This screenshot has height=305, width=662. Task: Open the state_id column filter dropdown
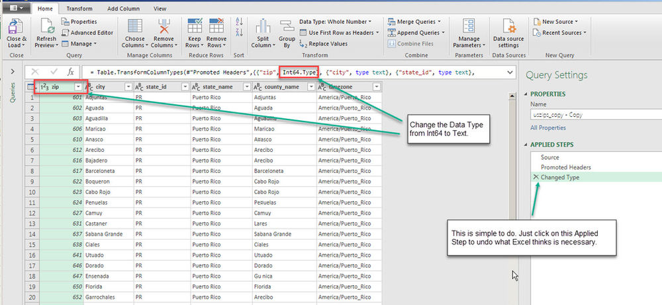[185, 86]
